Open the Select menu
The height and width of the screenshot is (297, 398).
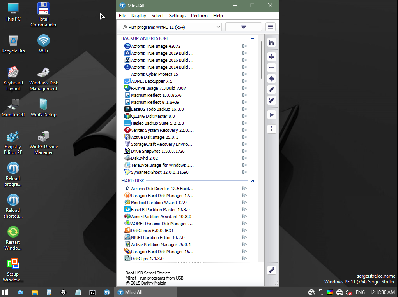(x=157, y=16)
